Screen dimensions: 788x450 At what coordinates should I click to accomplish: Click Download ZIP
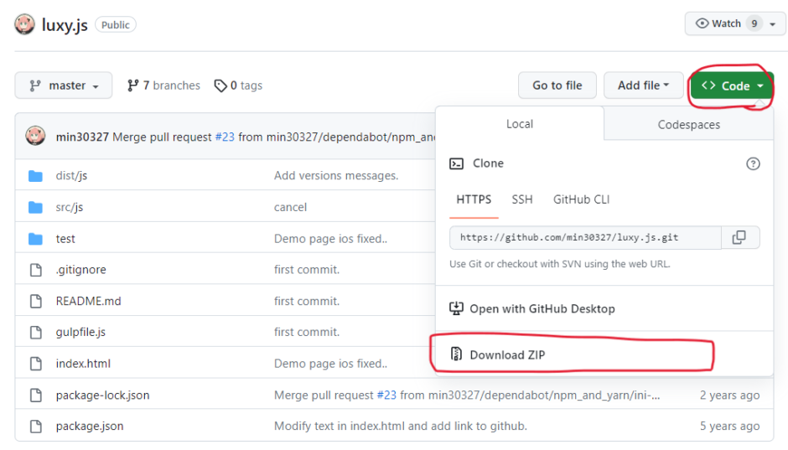[x=507, y=354]
